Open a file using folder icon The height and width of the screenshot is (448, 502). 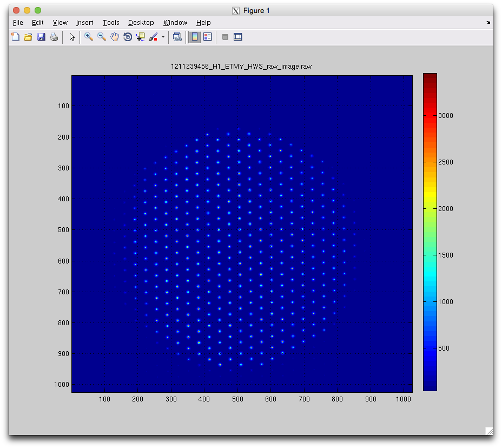click(28, 37)
